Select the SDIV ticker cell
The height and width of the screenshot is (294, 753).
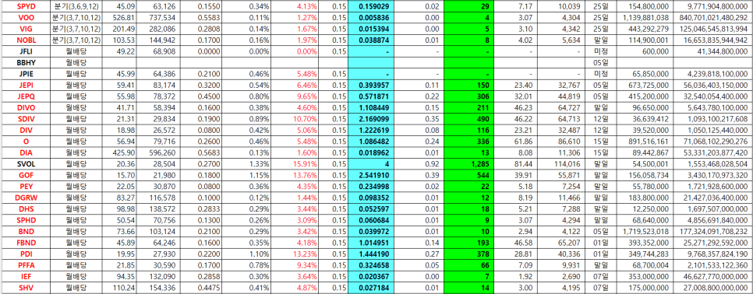tap(26, 118)
